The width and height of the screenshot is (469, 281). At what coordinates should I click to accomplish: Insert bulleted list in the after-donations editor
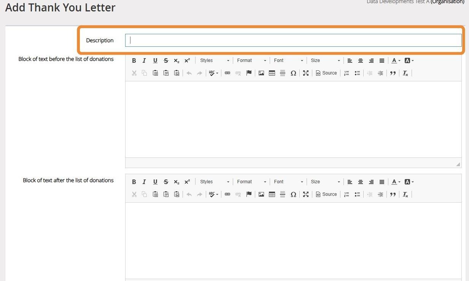[357, 194]
